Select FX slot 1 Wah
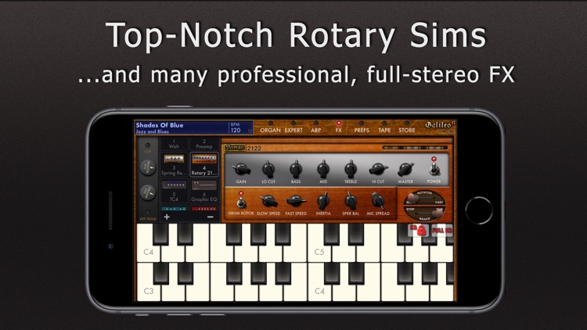Image resolution: width=587 pixels, height=330 pixels. [x=174, y=144]
